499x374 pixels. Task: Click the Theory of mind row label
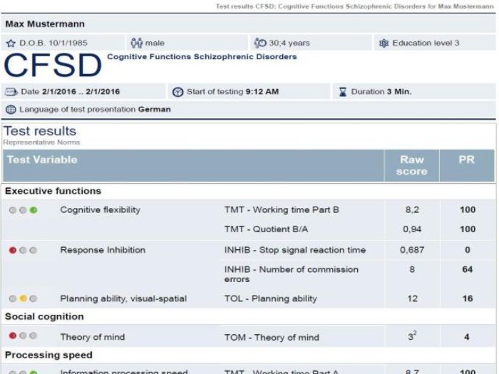pyautogui.click(x=93, y=337)
